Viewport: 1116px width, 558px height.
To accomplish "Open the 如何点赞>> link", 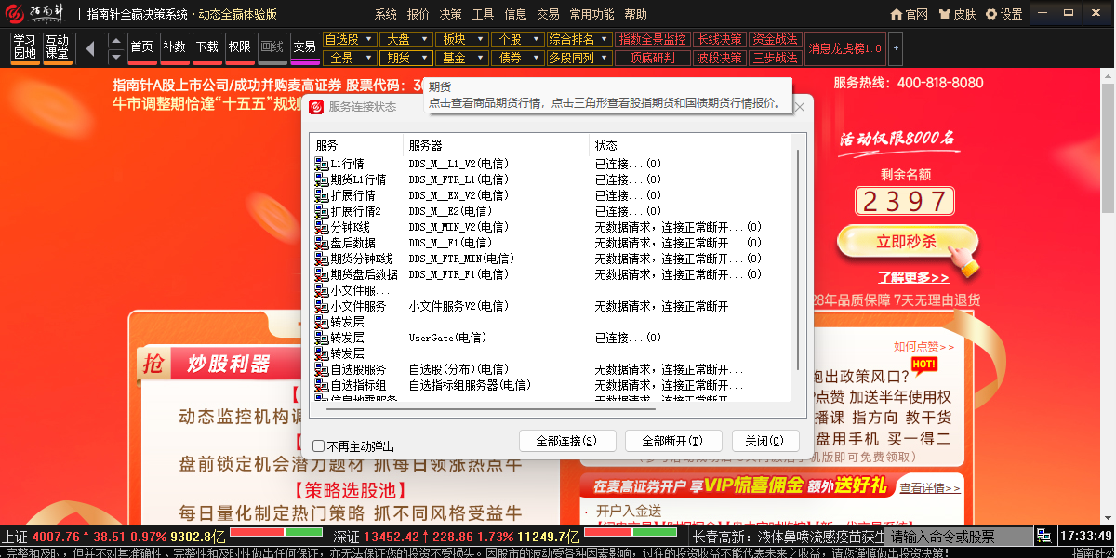I will pyautogui.click(x=924, y=347).
